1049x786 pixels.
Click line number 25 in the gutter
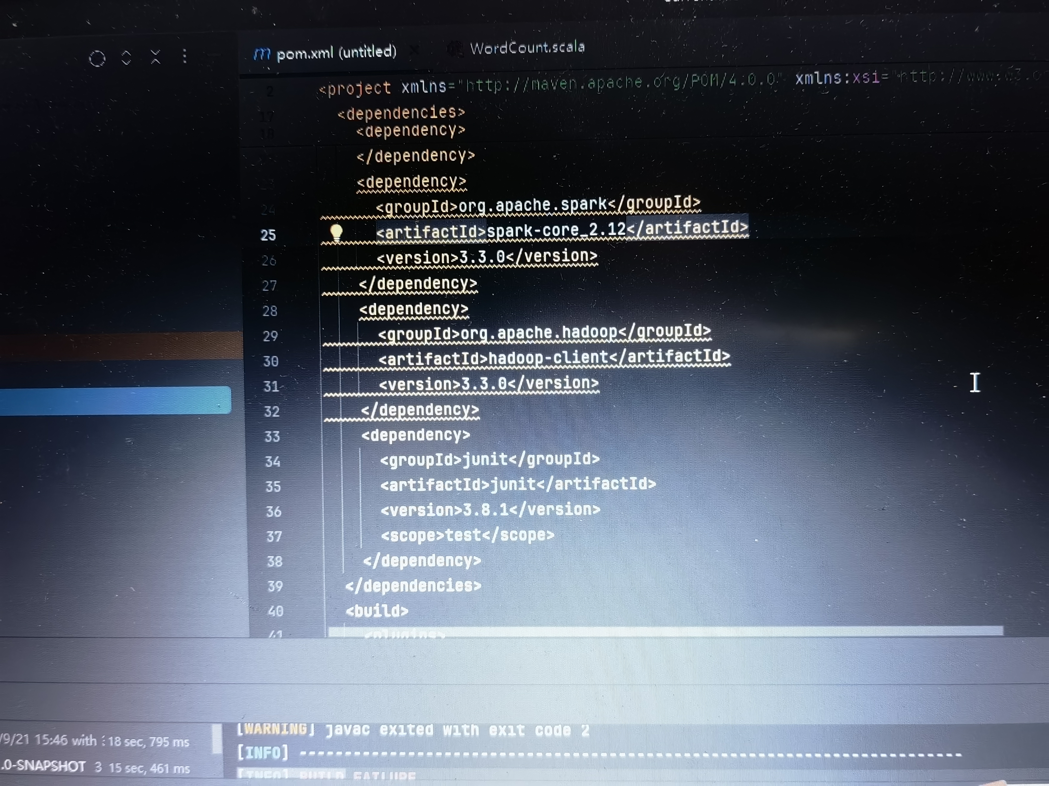pos(268,235)
